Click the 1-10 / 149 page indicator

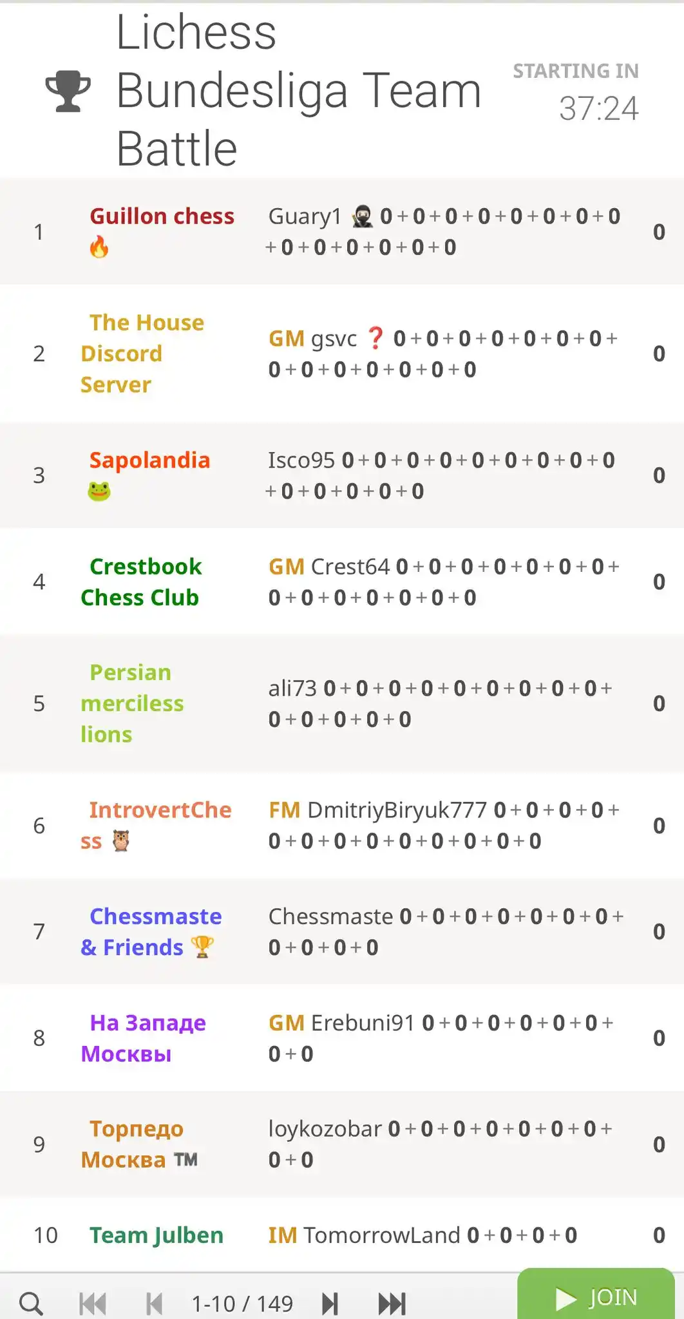242,1304
